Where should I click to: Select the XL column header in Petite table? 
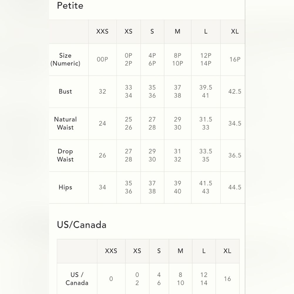(235, 31)
